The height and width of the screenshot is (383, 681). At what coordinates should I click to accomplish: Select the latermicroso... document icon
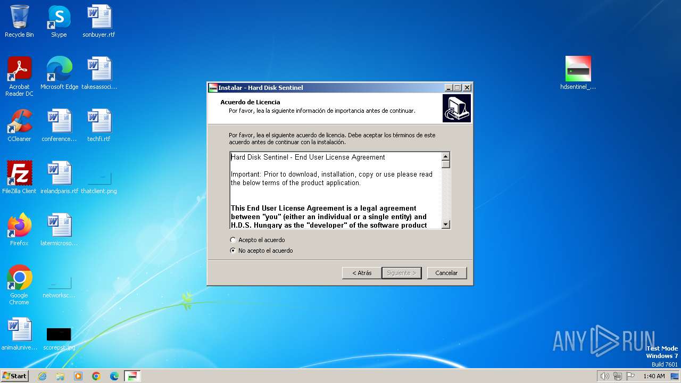coord(59,230)
